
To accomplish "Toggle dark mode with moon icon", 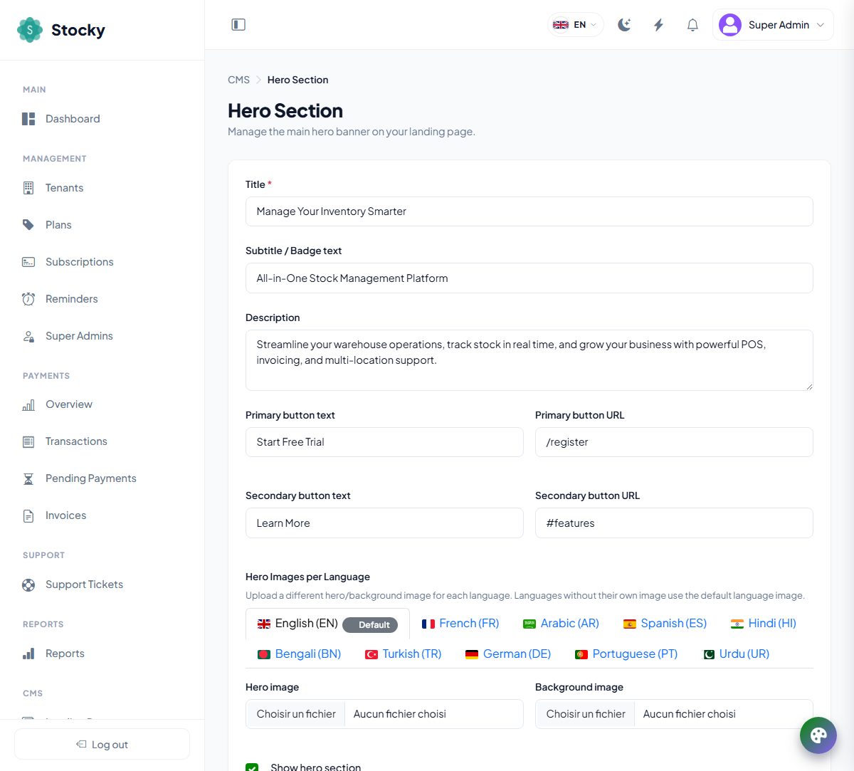I will point(624,25).
